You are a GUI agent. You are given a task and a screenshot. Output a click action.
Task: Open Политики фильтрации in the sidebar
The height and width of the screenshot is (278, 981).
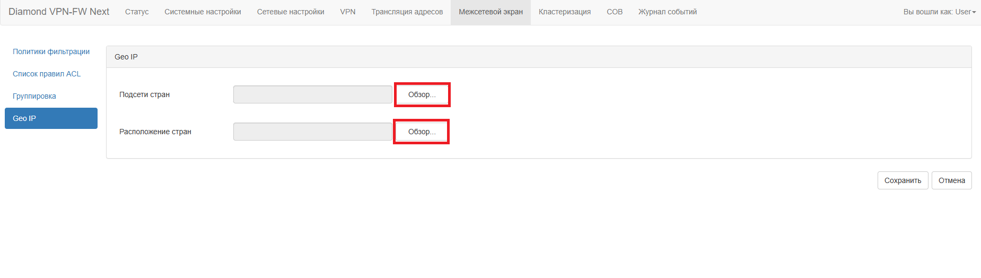point(51,51)
